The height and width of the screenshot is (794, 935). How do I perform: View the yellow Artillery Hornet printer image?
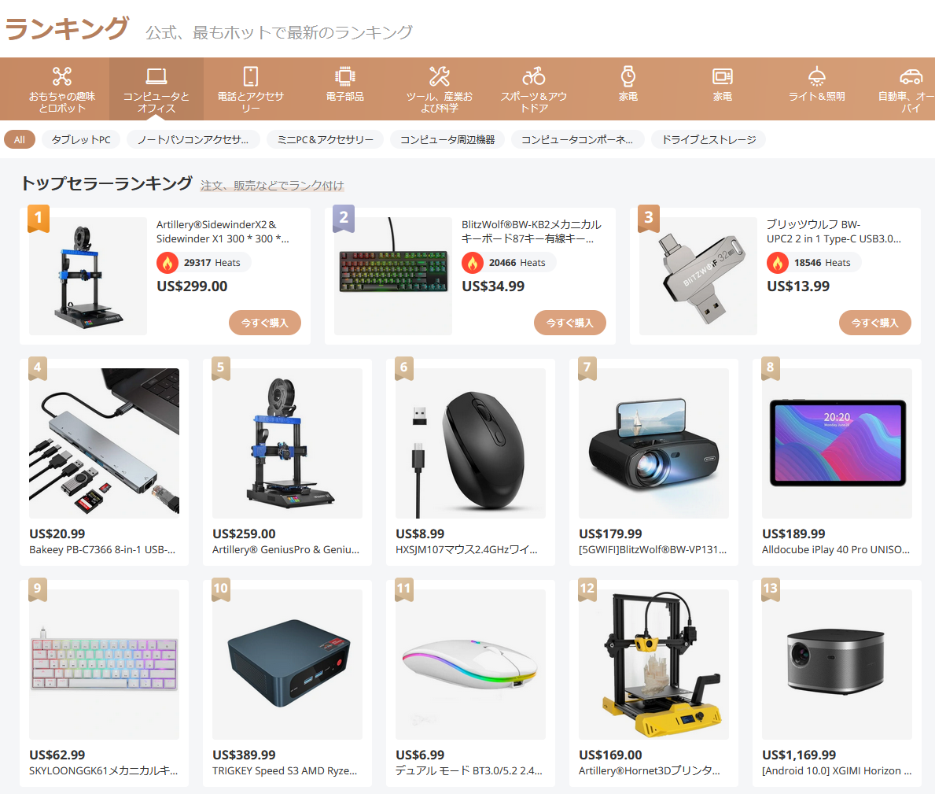tap(653, 664)
